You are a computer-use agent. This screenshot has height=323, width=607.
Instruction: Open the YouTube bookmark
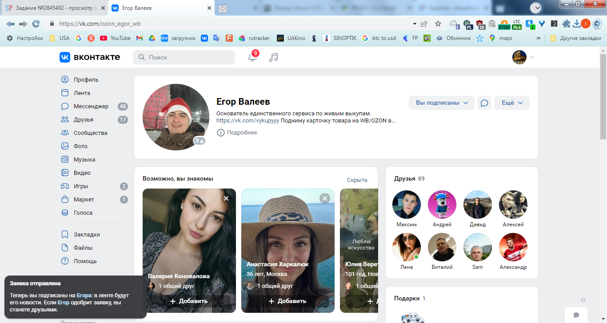[116, 38]
